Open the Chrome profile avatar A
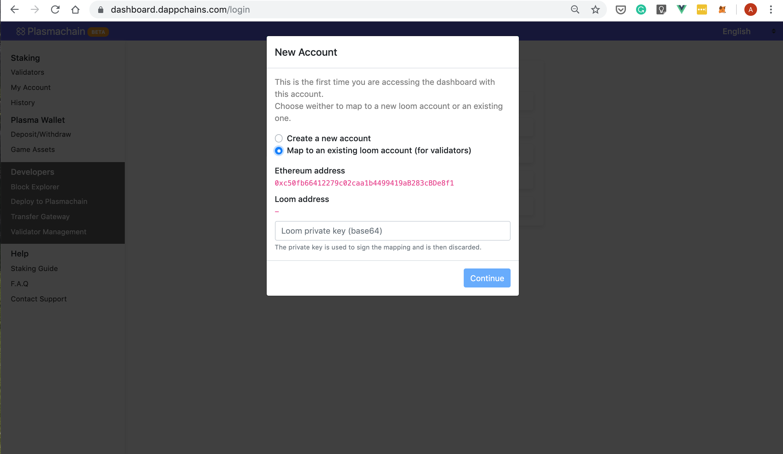Viewport: 783px width, 454px height. 751,9
